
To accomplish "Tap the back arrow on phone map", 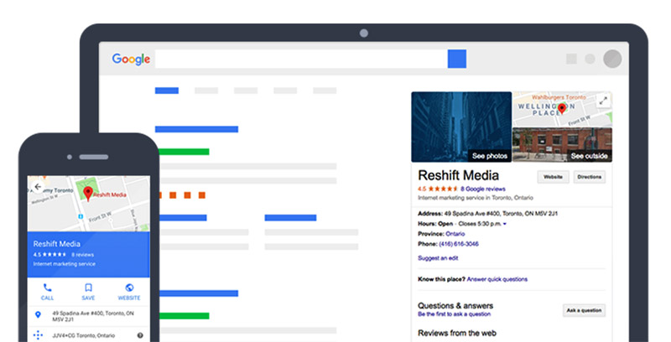I will click(38, 187).
